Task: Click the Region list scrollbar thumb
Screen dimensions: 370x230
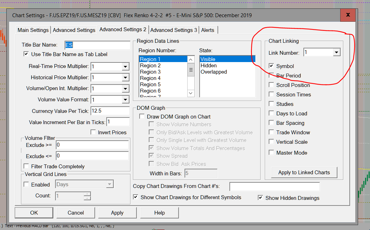Action: (191, 69)
